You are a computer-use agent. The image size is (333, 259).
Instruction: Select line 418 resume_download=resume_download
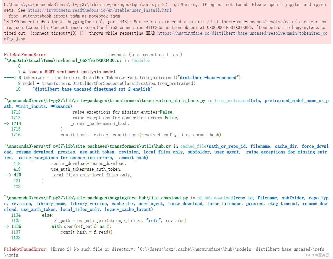[x=89, y=163]
